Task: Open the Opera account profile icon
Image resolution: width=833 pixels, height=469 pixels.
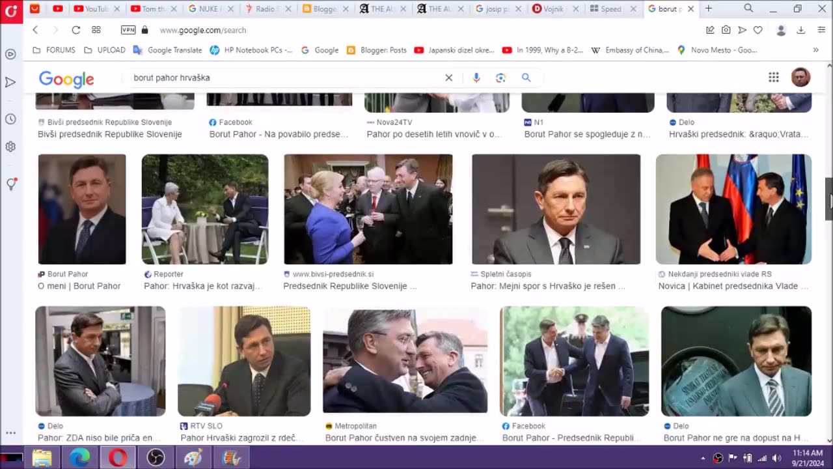Action: point(782,30)
